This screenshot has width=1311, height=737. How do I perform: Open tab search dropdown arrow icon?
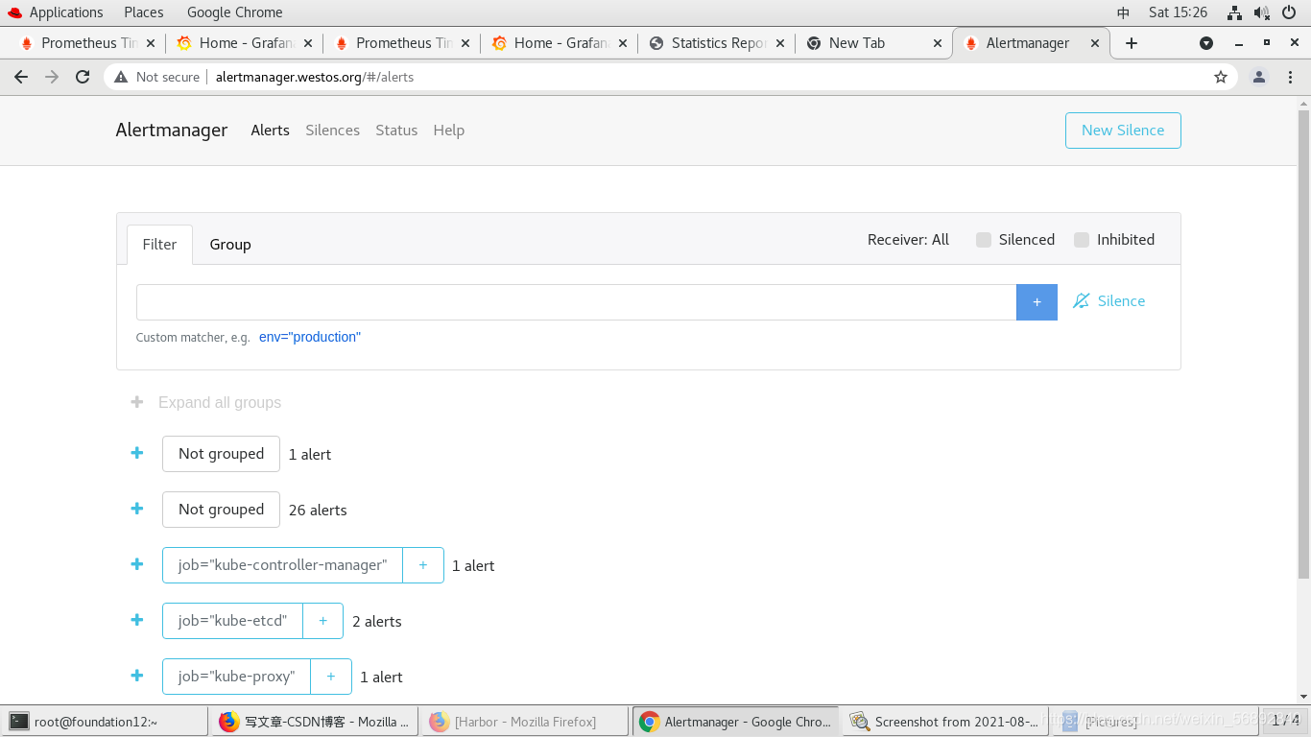[x=1206, y=43]
